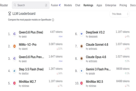The image size is (136, 91).
Task: Open the Chat page
Action: [x=78, y=5]
